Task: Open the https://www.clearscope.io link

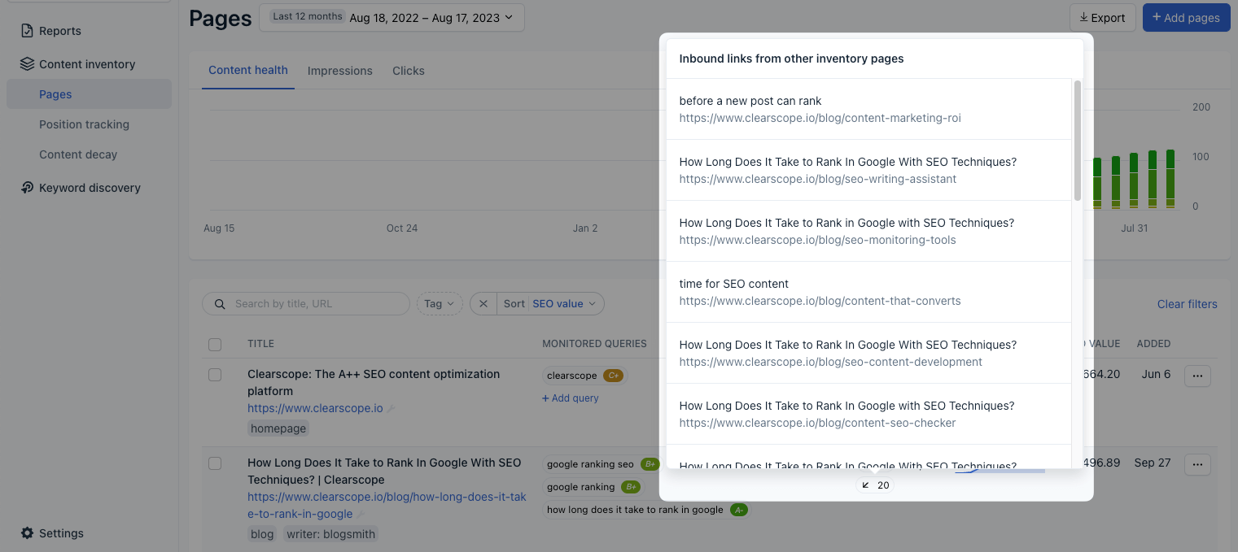Action: 315,408
